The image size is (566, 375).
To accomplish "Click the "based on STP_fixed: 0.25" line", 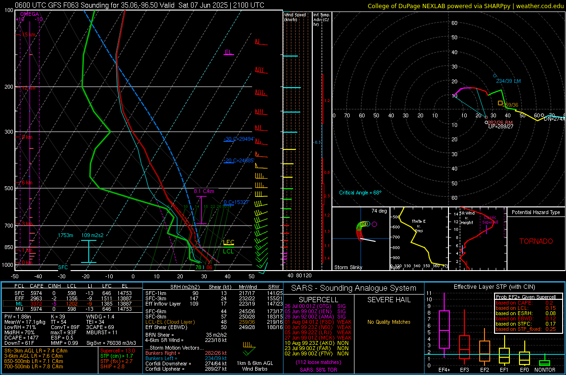I will click(x=526, y=329).
